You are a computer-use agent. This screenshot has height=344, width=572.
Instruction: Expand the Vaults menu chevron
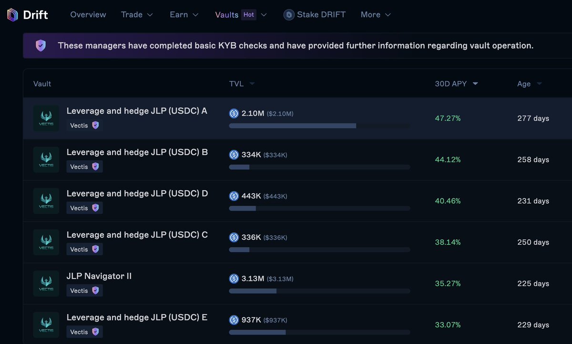pyautogui.click(x=264, y=15)
